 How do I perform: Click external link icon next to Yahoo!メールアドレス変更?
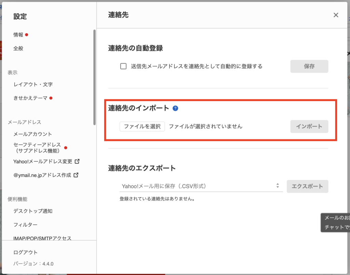point(77,161)
